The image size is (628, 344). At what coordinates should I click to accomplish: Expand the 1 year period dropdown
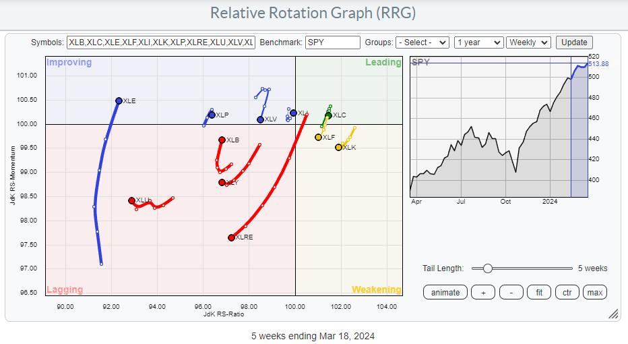[x=478, y=42]
